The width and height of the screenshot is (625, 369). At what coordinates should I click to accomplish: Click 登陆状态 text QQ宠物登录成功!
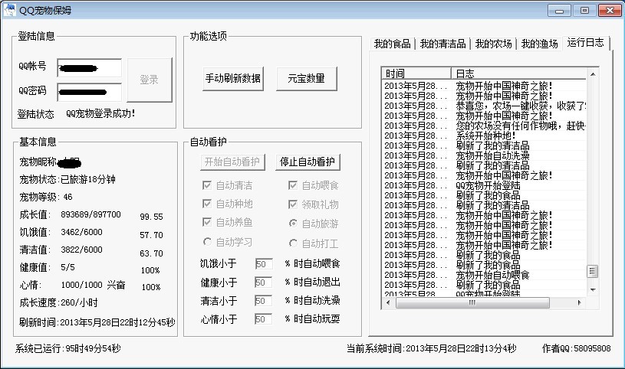[x=101, y=114]
